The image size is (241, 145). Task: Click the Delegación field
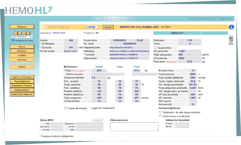coord(89,124)
